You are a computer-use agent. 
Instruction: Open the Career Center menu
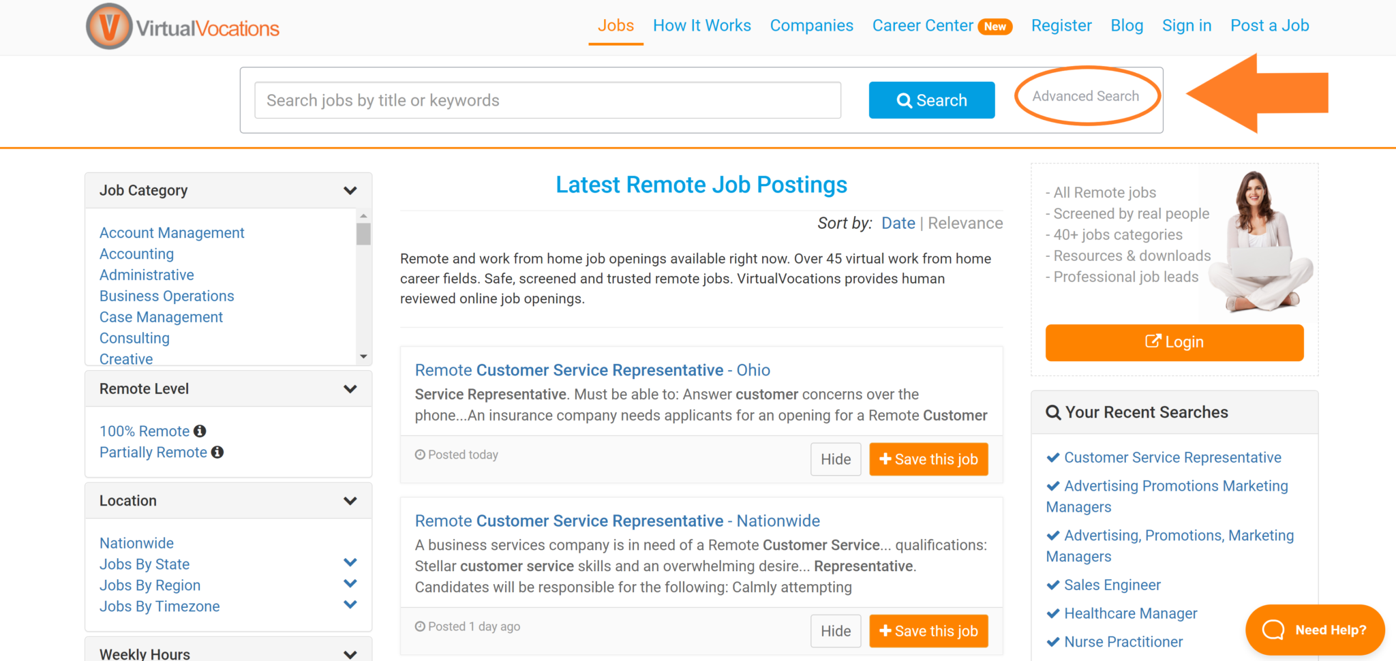coord(923,25)
